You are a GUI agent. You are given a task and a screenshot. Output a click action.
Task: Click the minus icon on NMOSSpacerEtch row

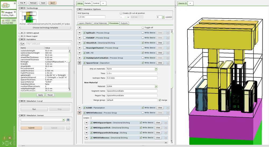166,128
